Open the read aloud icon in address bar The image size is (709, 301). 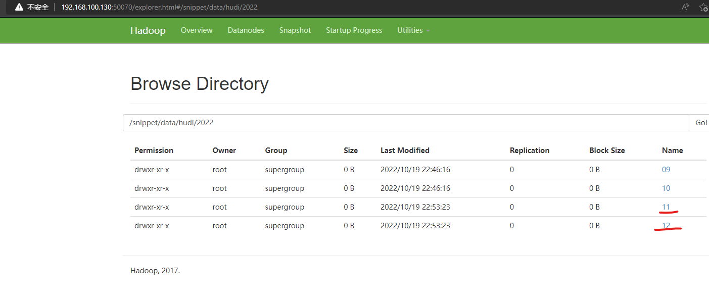(685, 7)
